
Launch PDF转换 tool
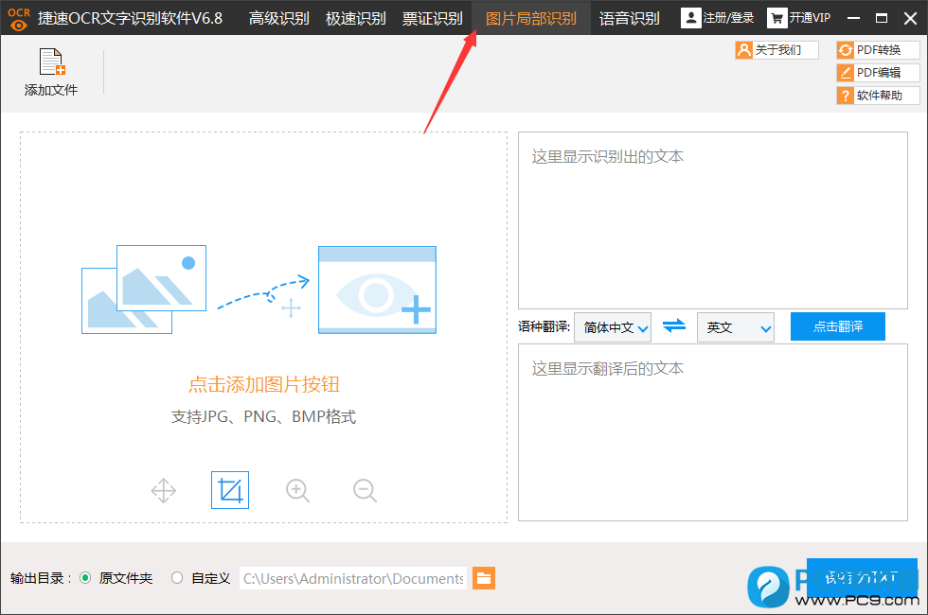[878, 49]
